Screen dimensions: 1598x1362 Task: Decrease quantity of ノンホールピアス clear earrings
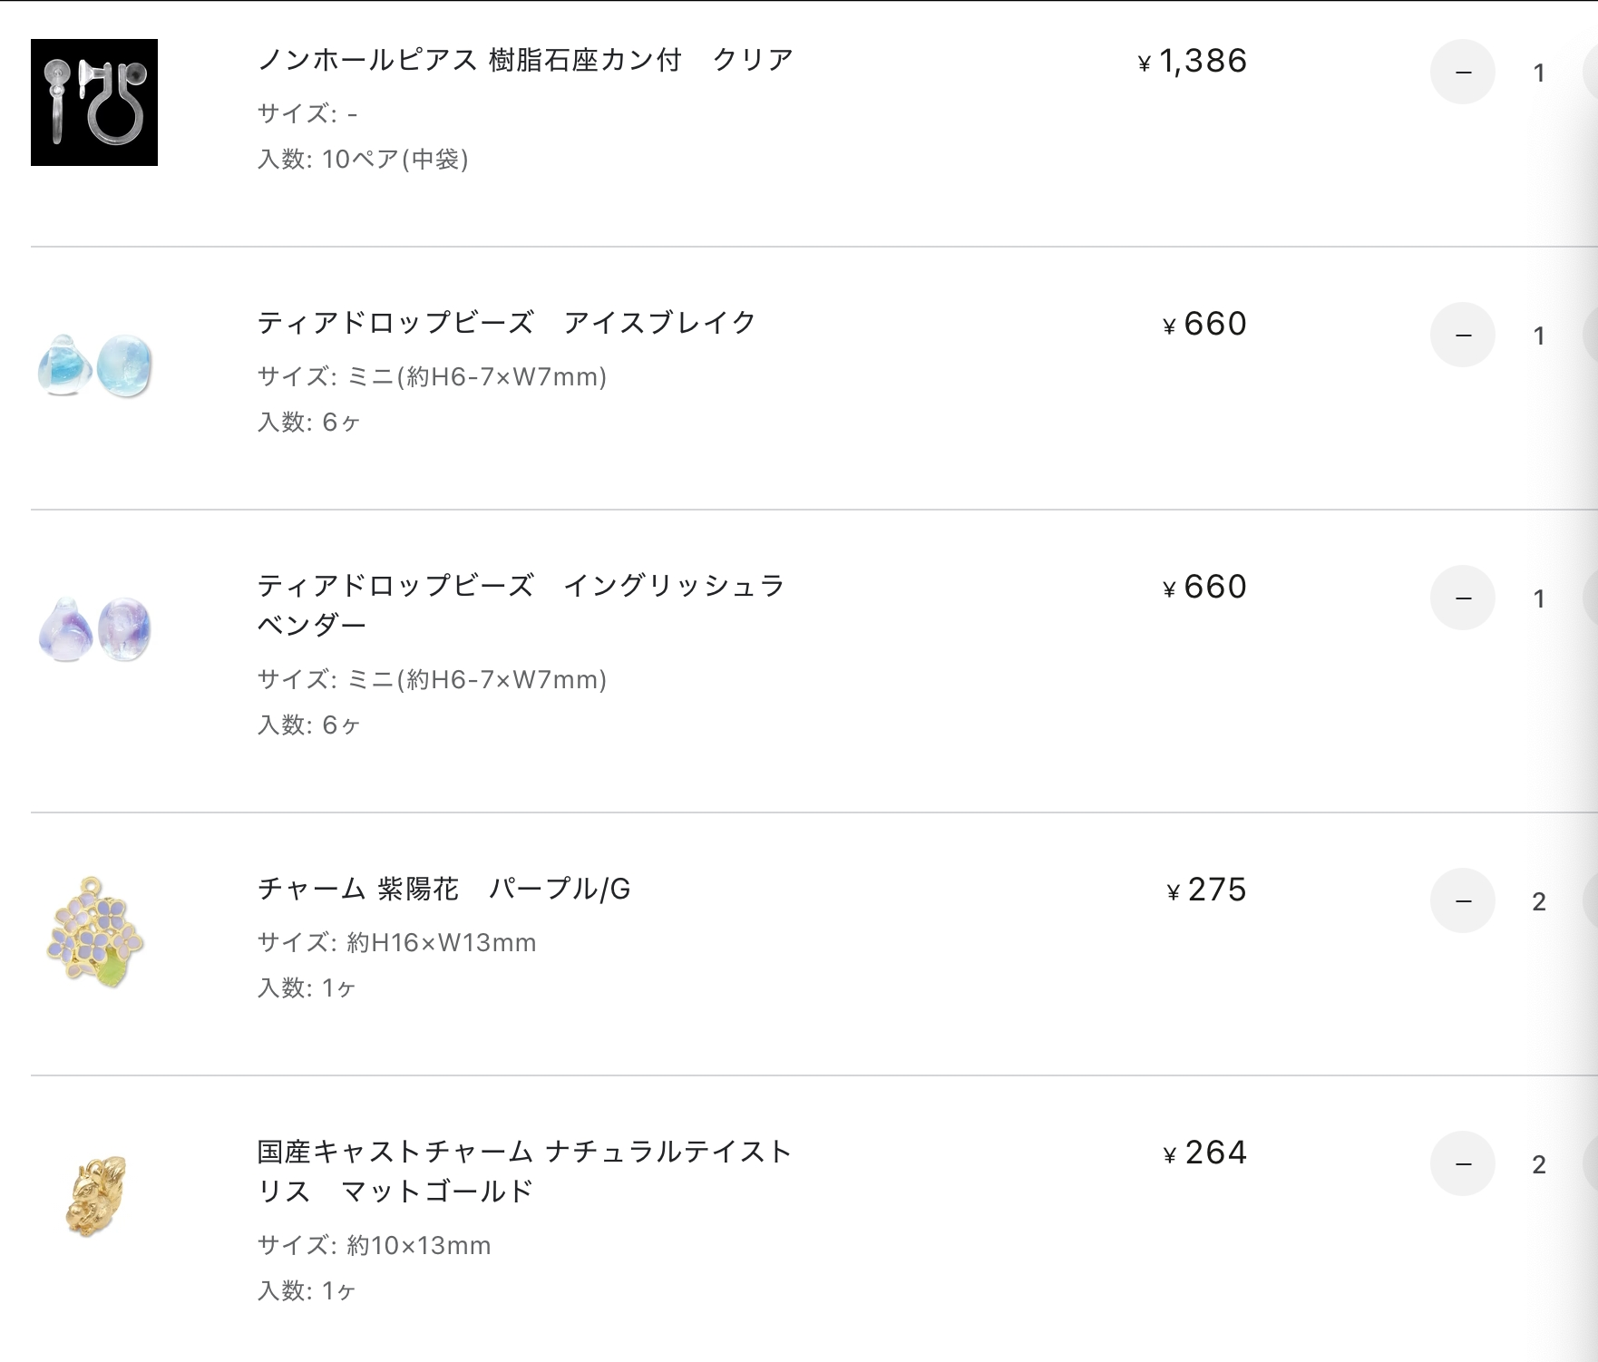[1463, 72]
